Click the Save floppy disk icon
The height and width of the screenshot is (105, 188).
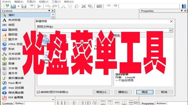[24, 6]
